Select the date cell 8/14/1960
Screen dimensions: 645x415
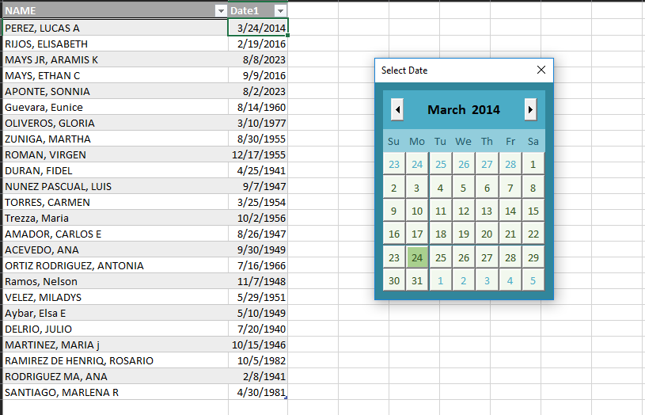[x=258, y=107]
